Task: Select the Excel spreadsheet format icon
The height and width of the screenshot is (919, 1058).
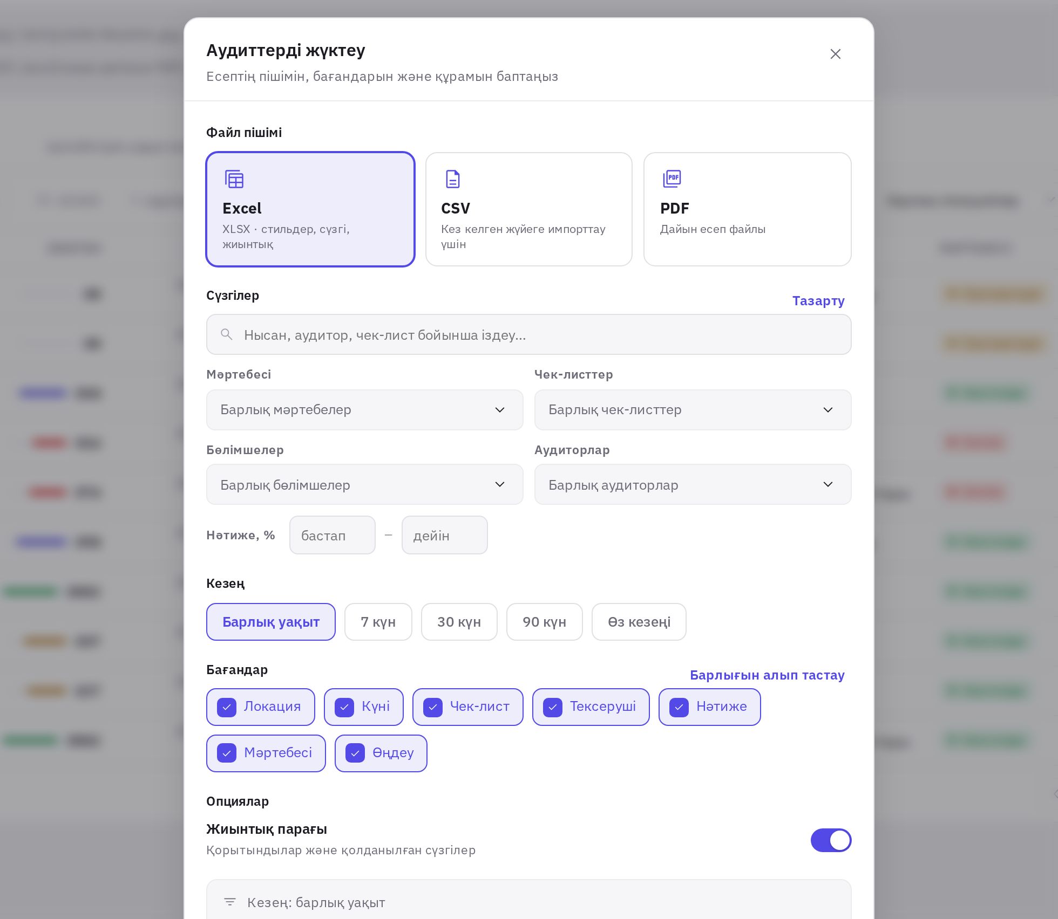Action: pyautogui.click(x=234, y=179)
